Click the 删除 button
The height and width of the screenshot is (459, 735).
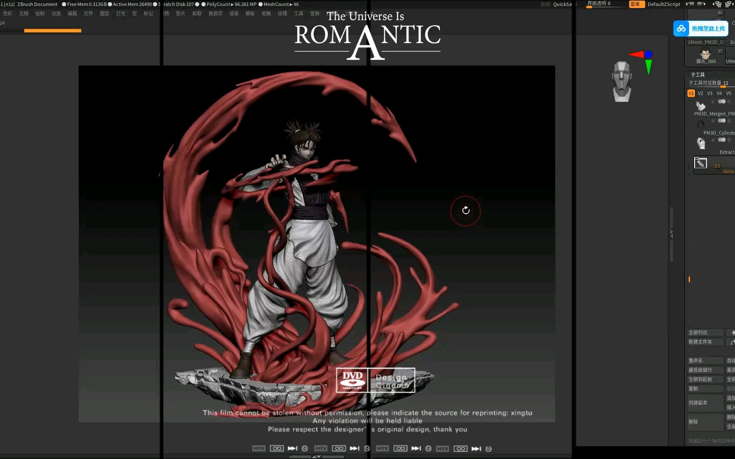706,422
